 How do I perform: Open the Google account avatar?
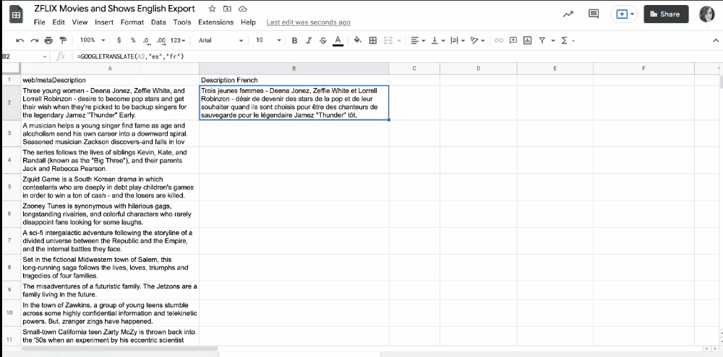pyautogui.click(x=707, y=14)
